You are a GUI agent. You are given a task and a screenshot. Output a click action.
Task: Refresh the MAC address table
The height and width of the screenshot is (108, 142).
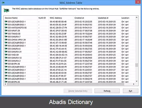tap(107, 91)
